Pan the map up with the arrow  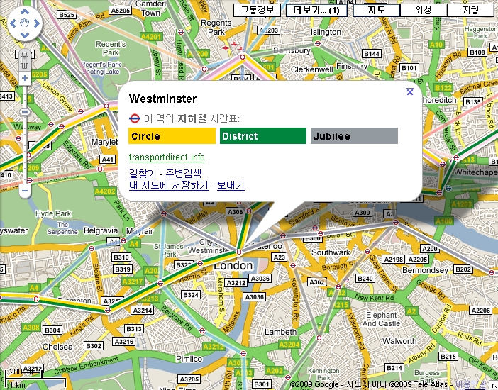coord(25,12)
